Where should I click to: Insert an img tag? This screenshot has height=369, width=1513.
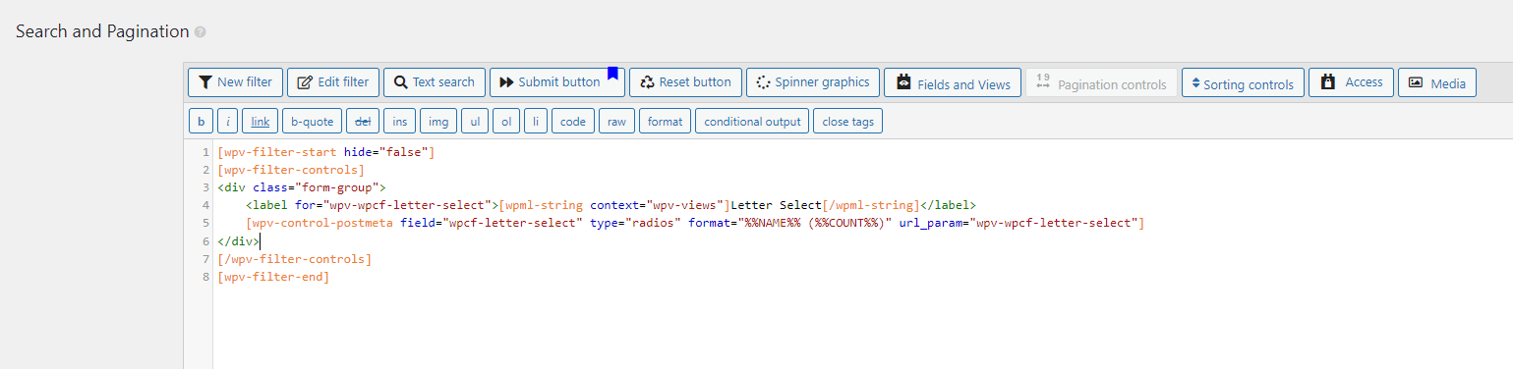pyautogui.click(x=438, y=121)
